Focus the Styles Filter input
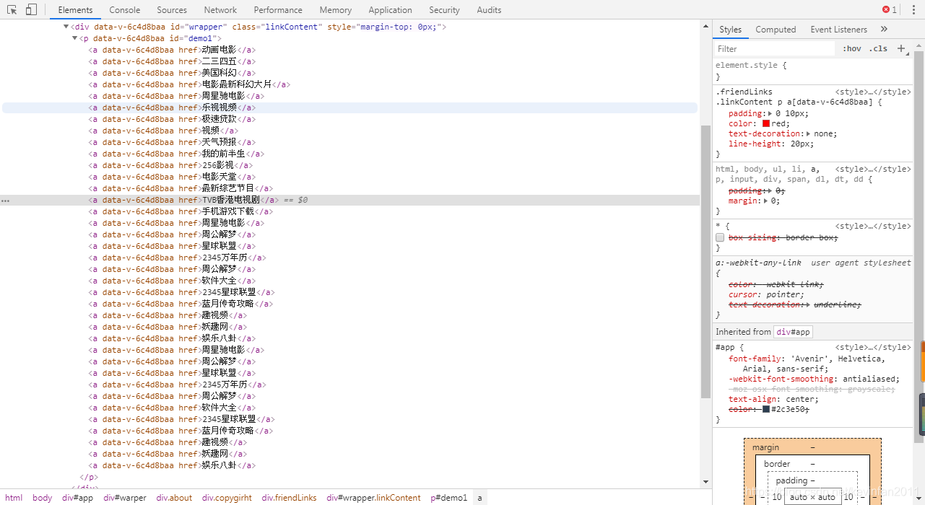The width and height of the screenshot is (925, 505). pyautogui.click(x=775, y=49)
